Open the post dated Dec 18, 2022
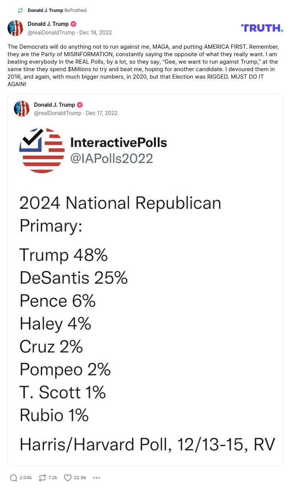291x489 pixels. pyautogui.click(x=96, y=33)
